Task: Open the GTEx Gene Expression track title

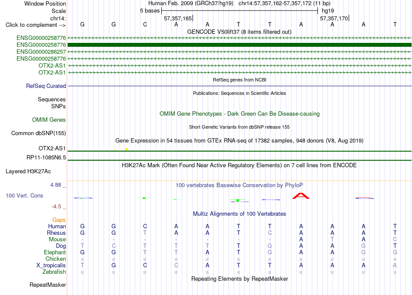Action: (239, 140)
